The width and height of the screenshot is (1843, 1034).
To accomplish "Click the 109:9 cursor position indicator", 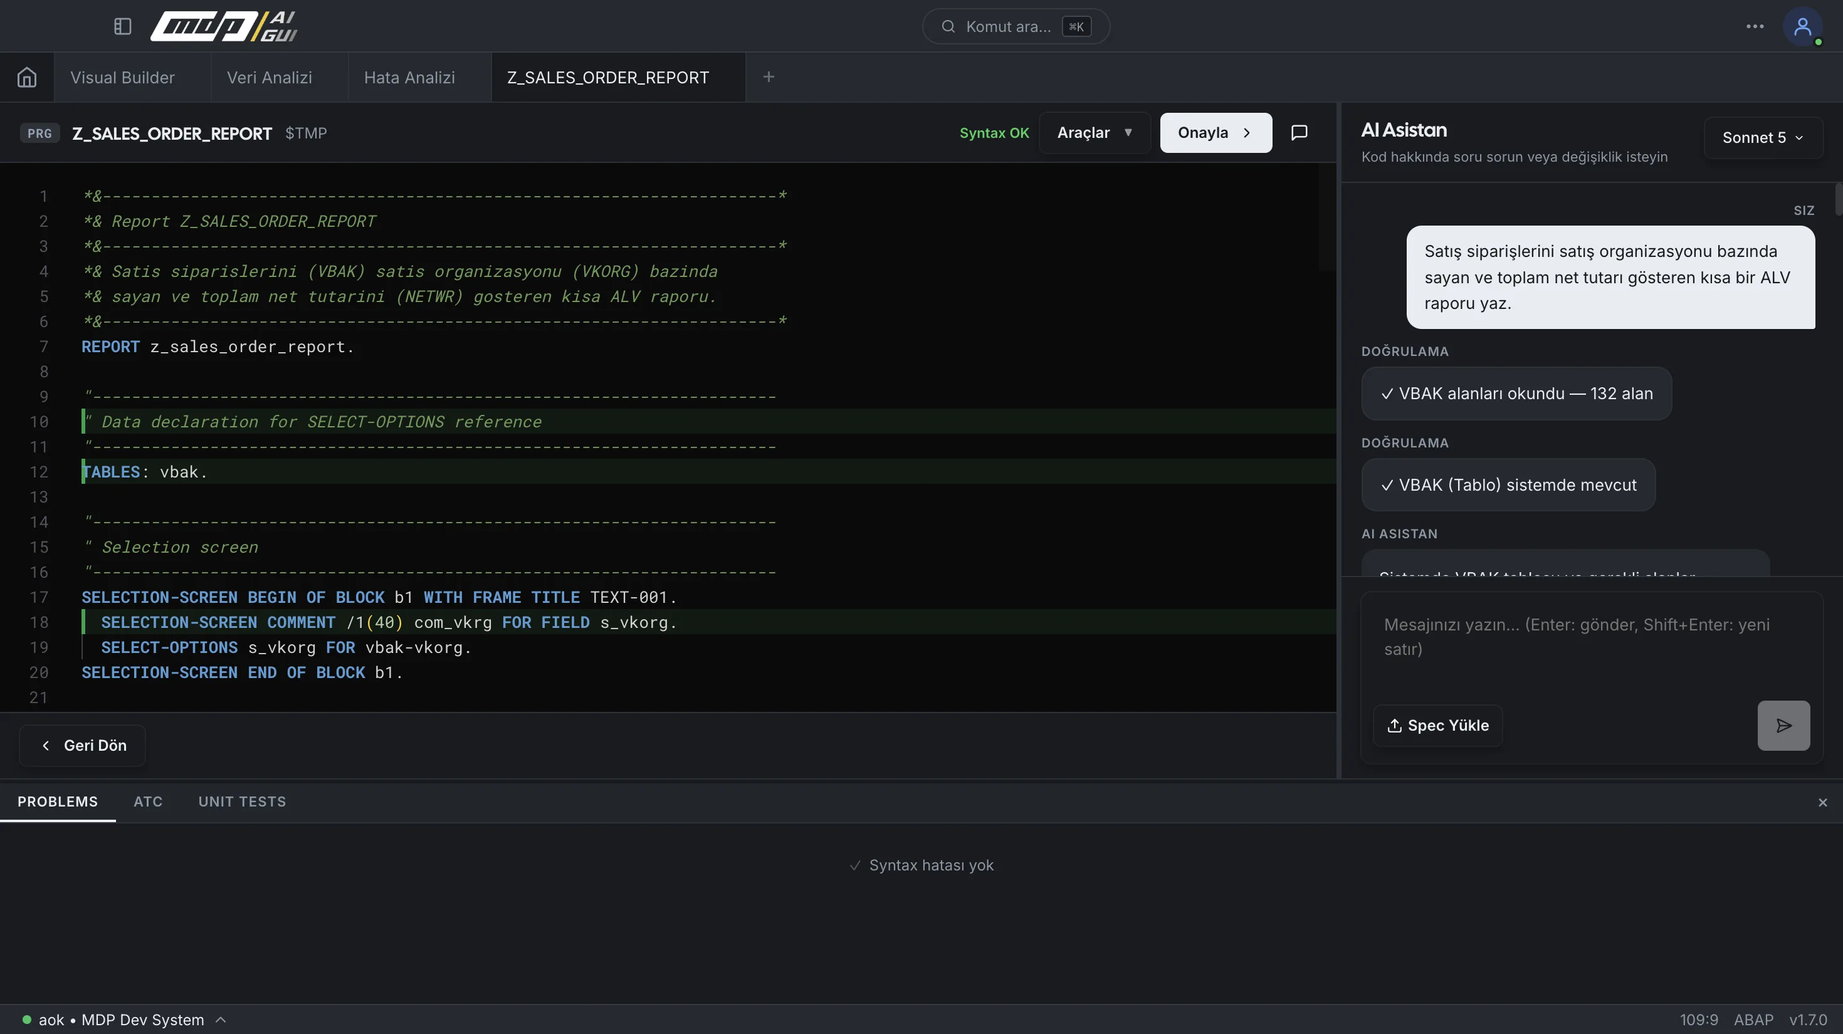I will click(x=1698, y=1020).
